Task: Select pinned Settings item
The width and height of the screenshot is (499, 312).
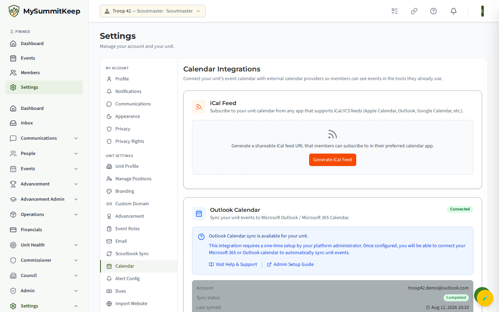Action: coord(44,87)
